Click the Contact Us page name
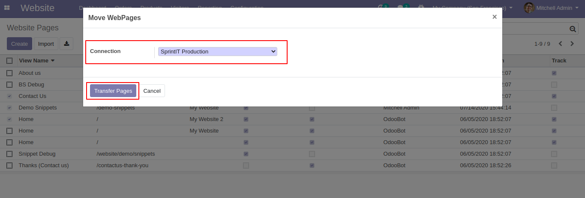 (32, 96)
